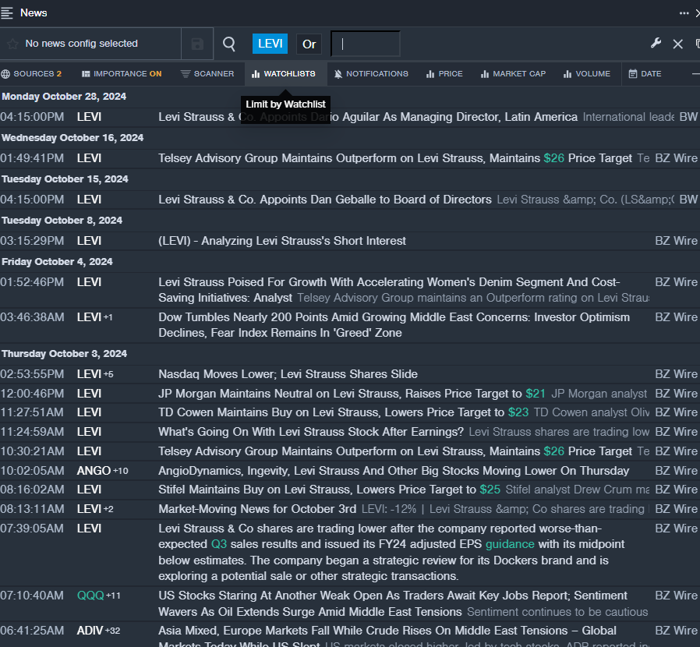
Task: Open Nasdaq Moves Lower Levi Strauss headline
Action: point(288,374)
